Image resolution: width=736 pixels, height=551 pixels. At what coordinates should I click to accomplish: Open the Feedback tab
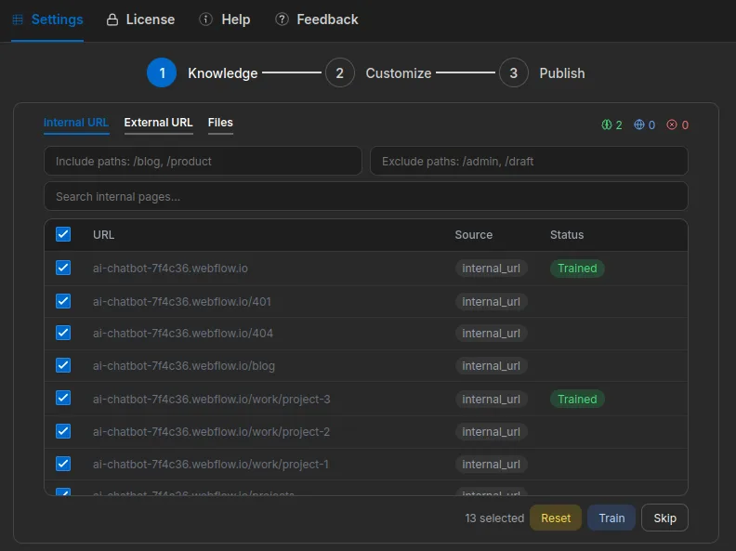pyautogui.click(x=317, y=20)
